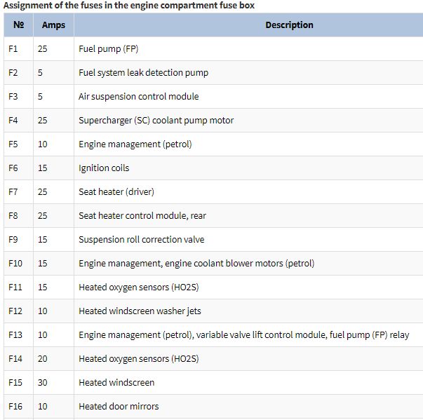Click "Seat heater control module, rear" text
The image size is (423, 420).
point(142,216)
